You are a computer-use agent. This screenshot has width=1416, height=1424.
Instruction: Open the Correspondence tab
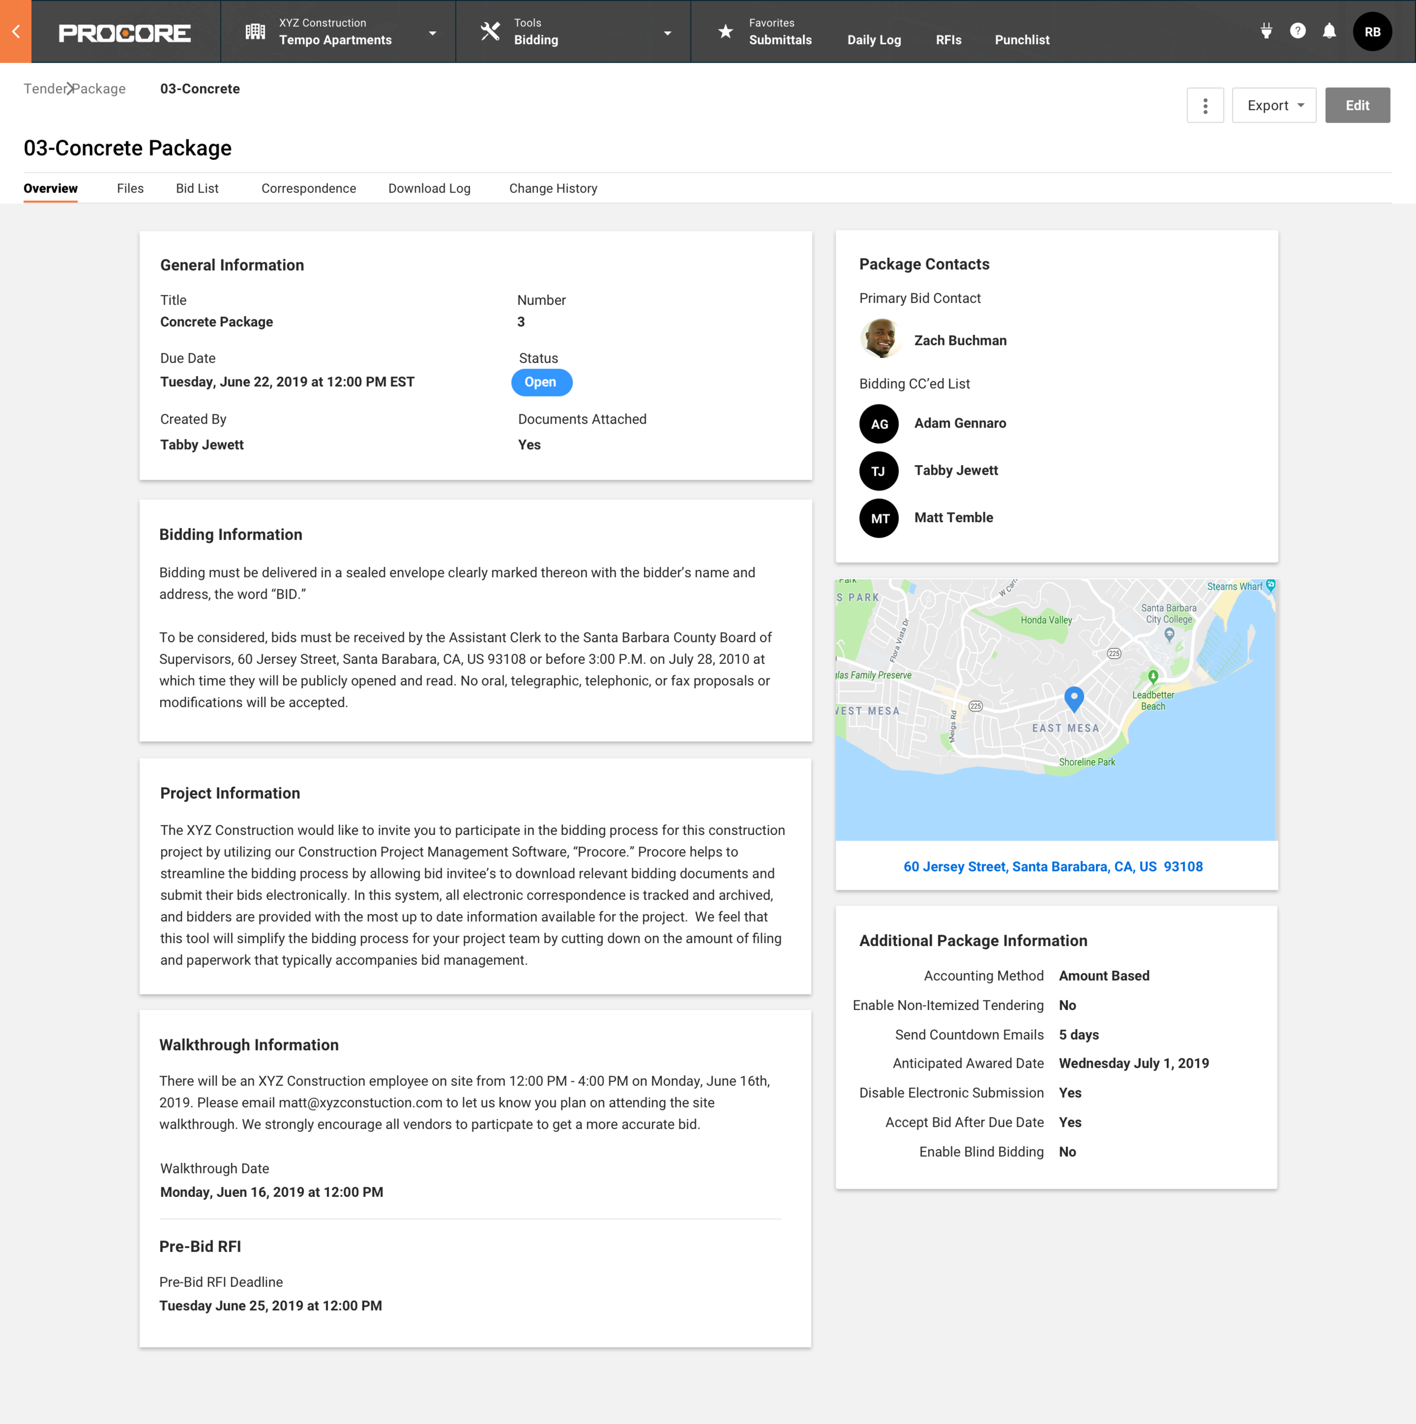click(309, 189)
